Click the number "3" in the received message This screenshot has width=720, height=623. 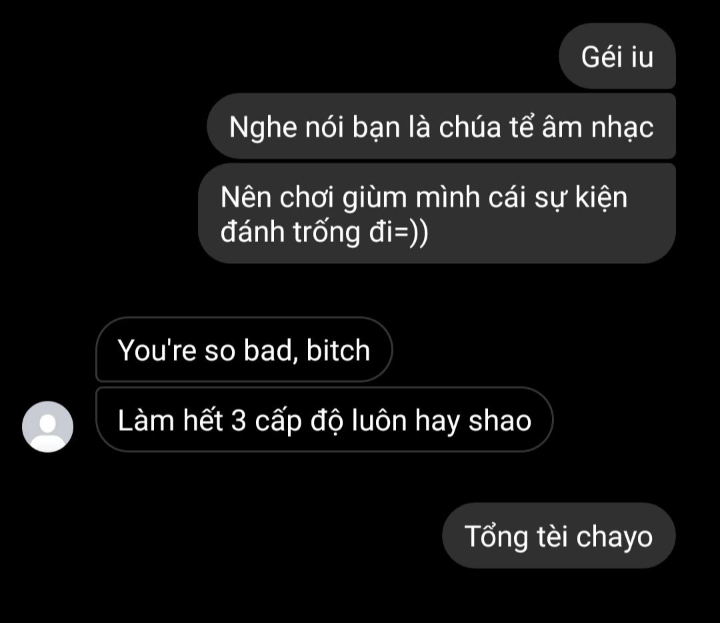click(238, 420)
